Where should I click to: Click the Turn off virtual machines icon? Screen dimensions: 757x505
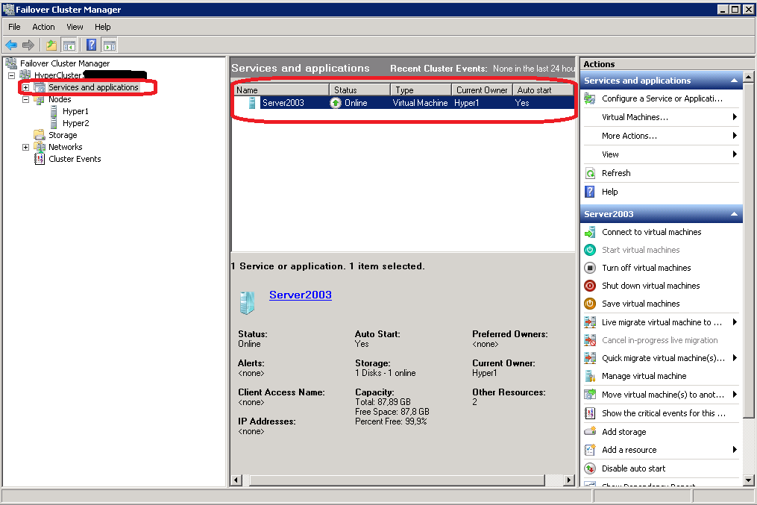[x=590, y=268]
